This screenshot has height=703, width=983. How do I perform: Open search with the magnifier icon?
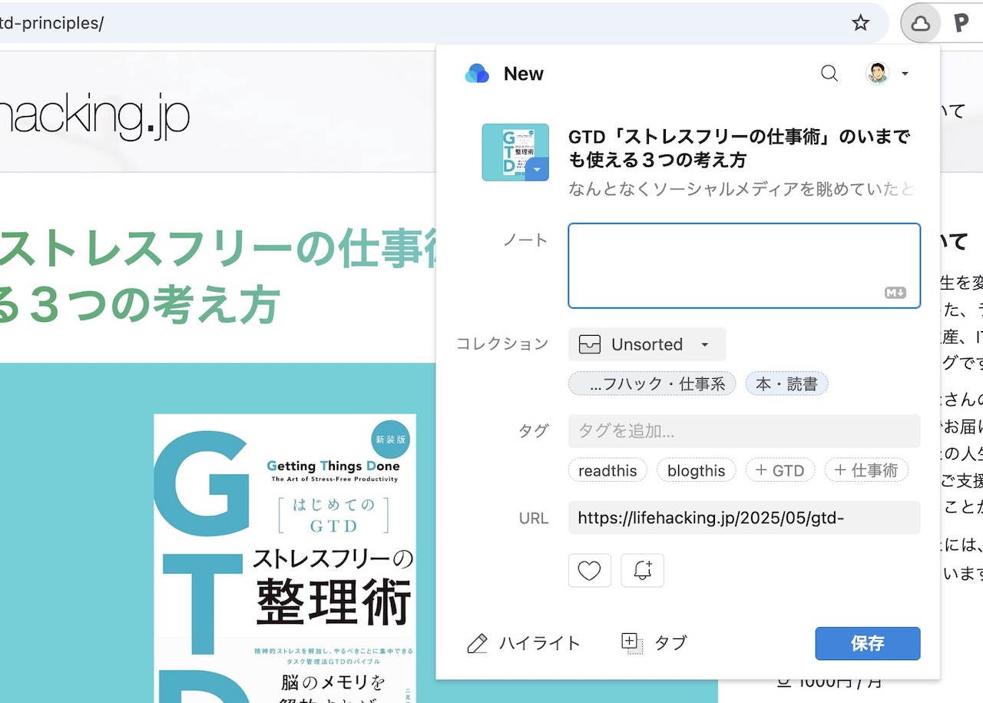click(x=829, y=74)
